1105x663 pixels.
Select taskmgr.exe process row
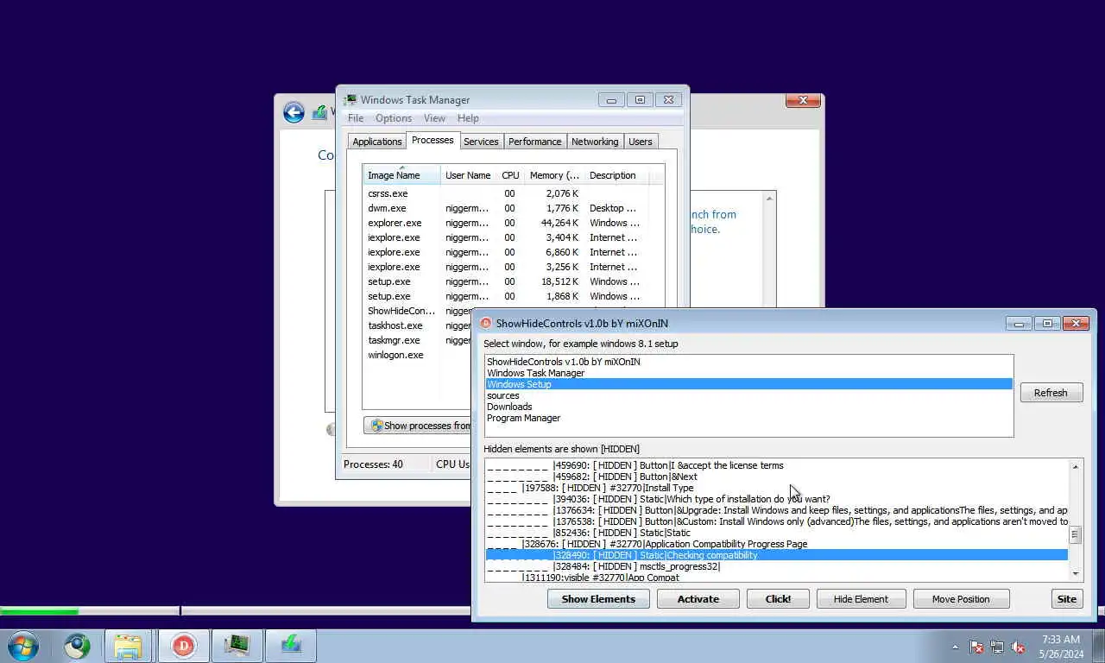pyautogui.click(x=417, y=340)
